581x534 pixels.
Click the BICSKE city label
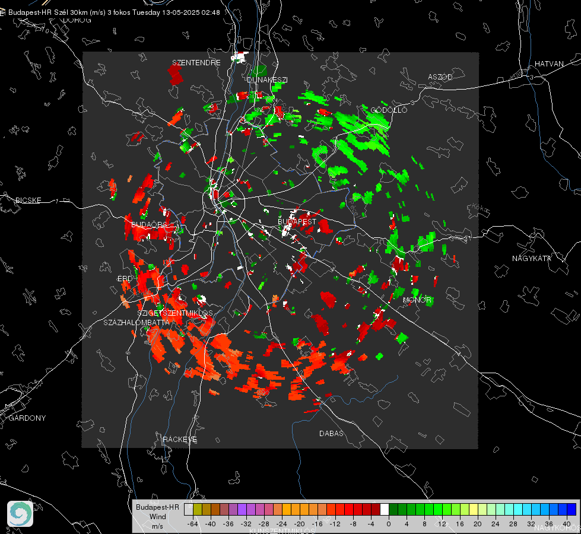28,200
